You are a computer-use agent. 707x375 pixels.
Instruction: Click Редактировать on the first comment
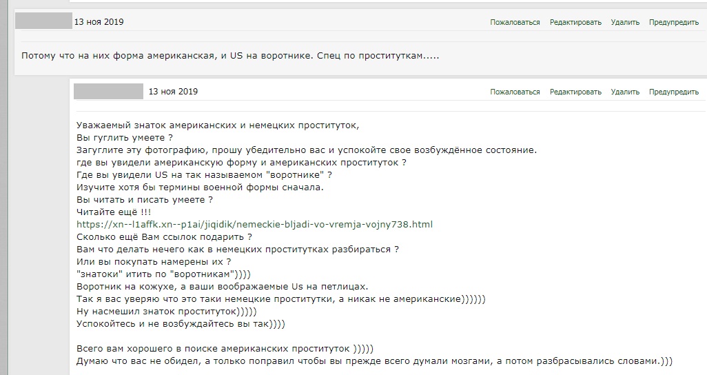[x=575, y=22]
